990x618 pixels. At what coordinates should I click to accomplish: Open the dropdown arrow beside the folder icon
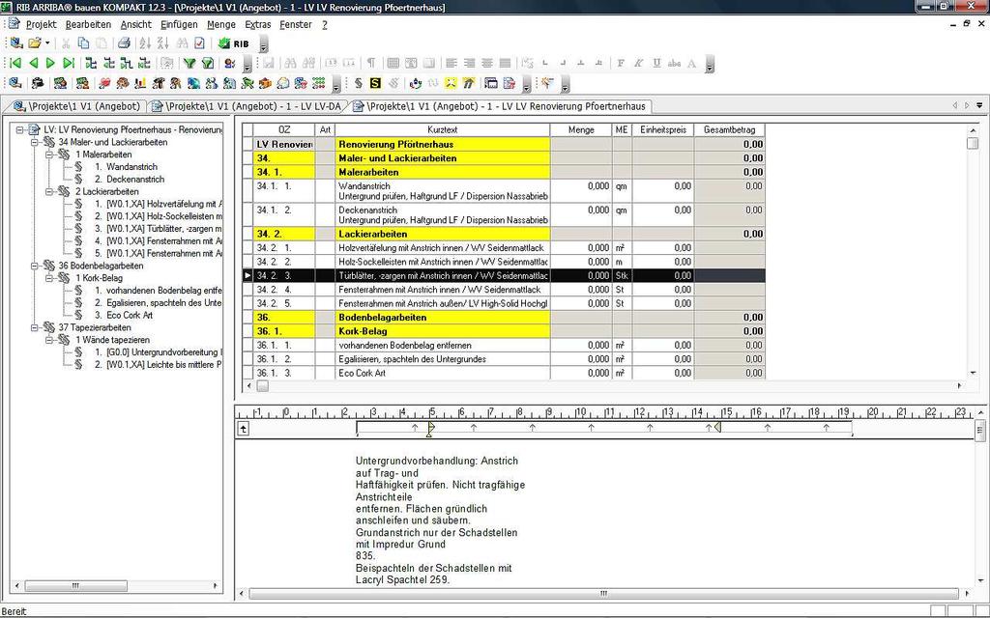tap(47, 43)
